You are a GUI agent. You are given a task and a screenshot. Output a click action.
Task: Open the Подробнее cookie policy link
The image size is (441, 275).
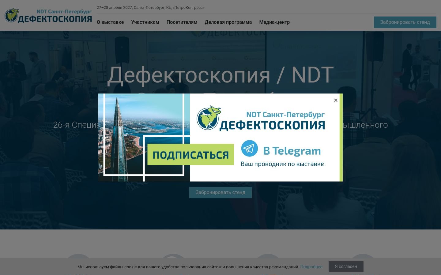(311, 267)
